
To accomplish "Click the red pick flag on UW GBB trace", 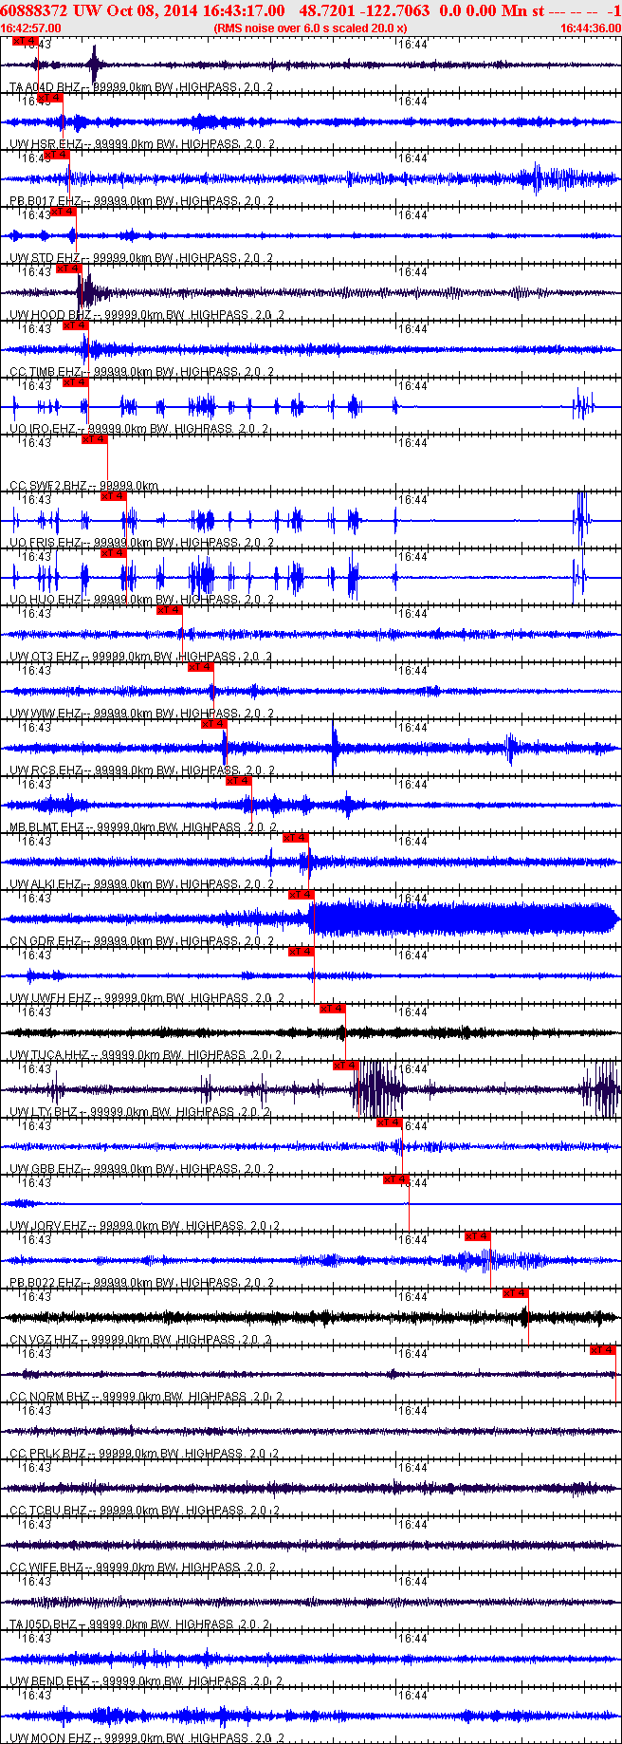I will [x=390, y=1122].
